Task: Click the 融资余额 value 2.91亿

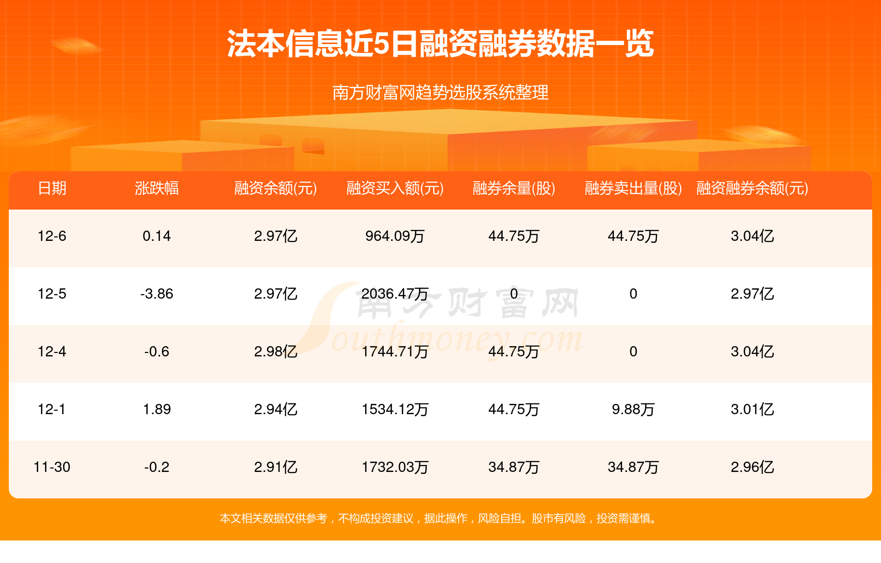Action: (276, 467)
